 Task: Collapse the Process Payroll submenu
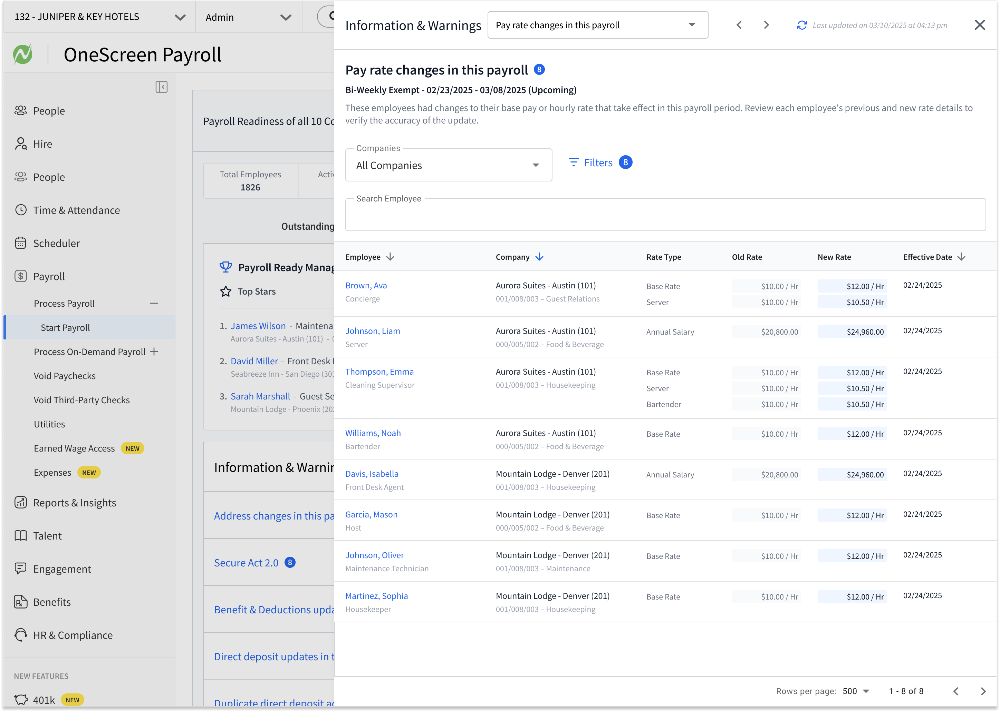pyautogui.click(x=154, y=303)
